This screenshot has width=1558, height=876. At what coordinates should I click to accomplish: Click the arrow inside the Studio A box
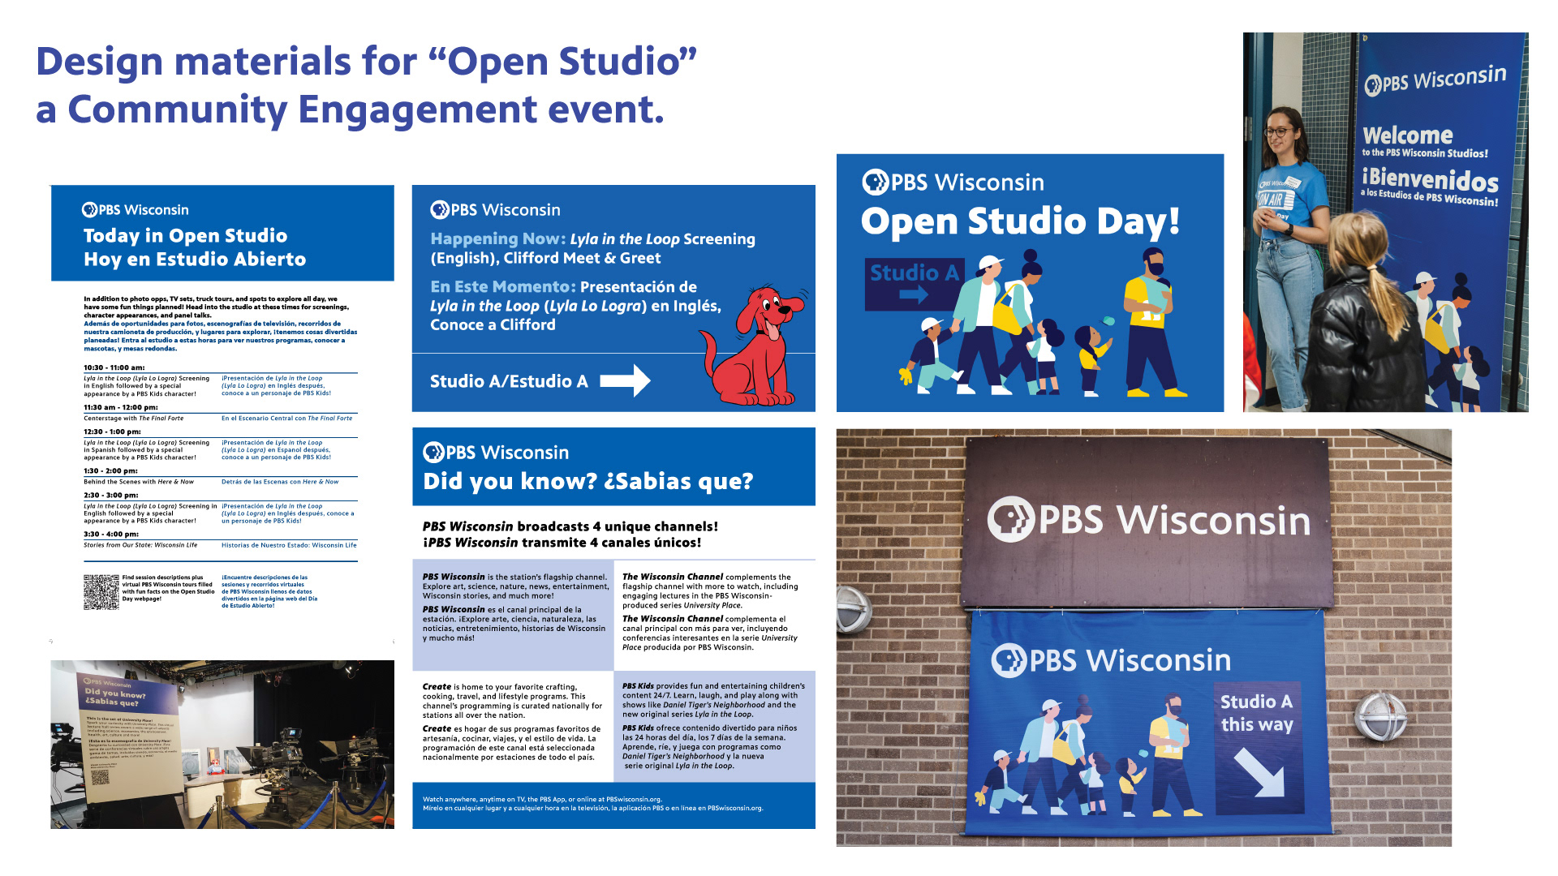point(914,295)
